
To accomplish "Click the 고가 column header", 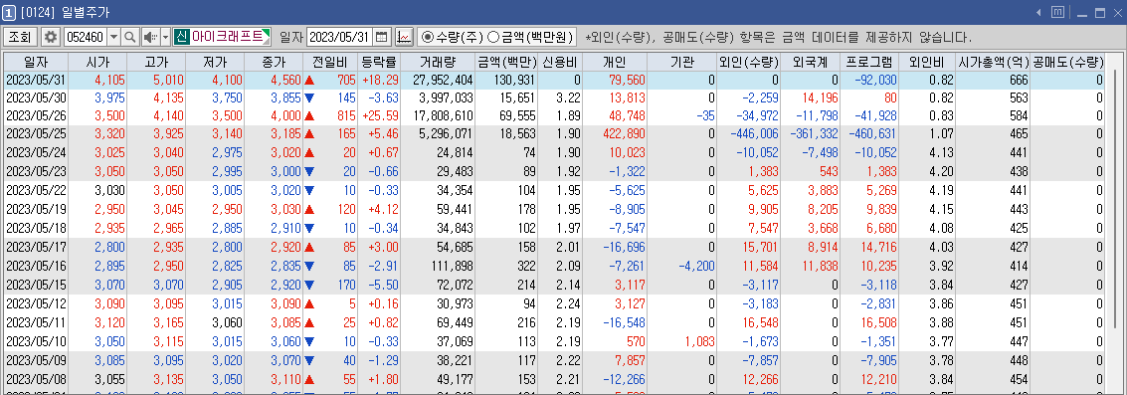I will coord(157,62).
